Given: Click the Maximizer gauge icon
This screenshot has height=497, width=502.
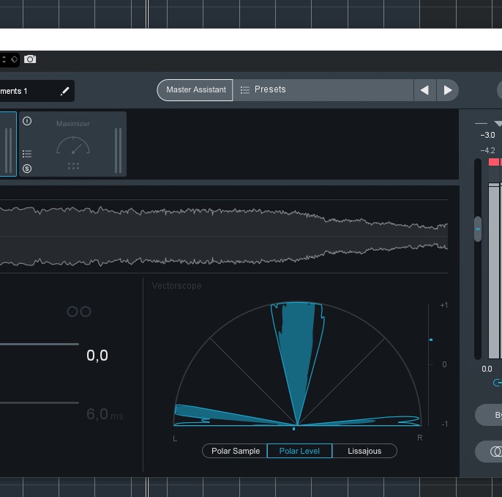Looking at the screenshot, I should coord(73,146).
